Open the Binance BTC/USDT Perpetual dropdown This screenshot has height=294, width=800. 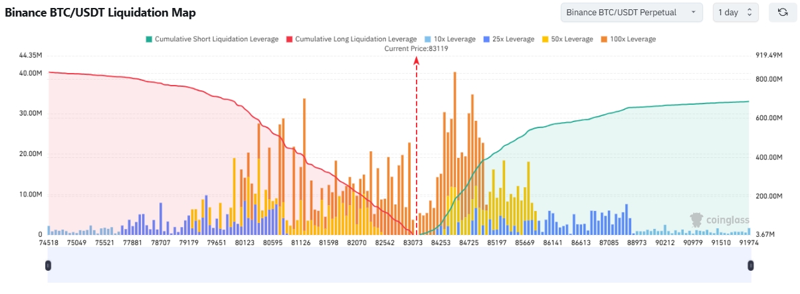[632, 12]
